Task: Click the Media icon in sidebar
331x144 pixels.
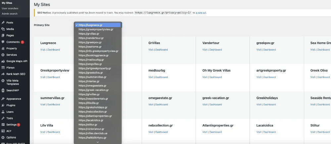Action: pos(3,29)
